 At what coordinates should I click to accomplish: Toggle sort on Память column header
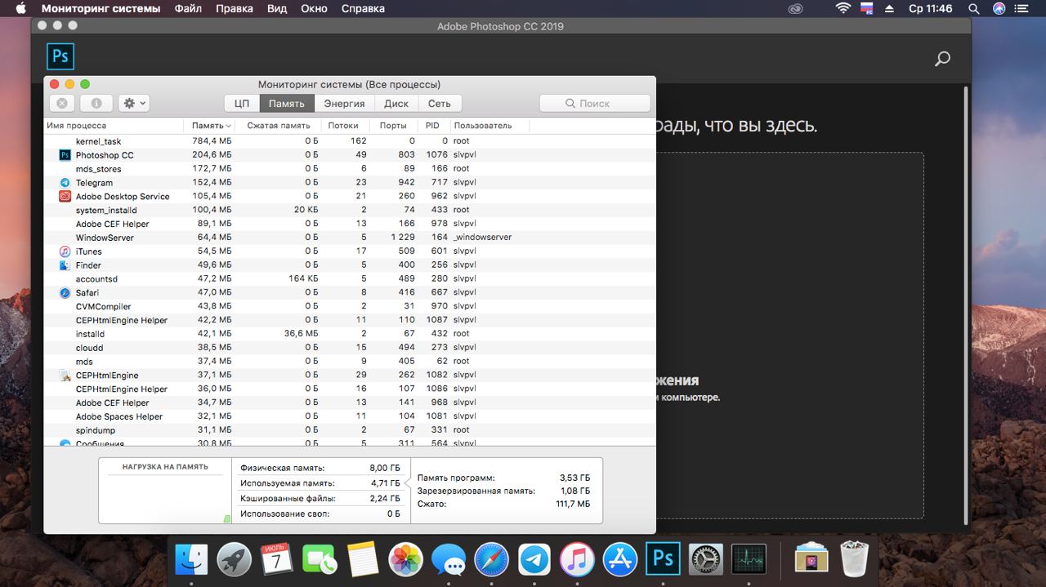(x=210, y=126)
